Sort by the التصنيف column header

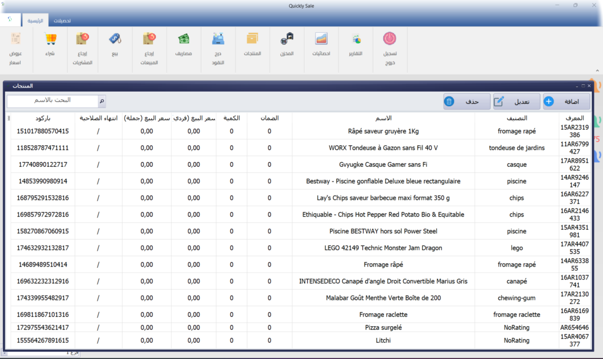pyautogui.click(x=516, y=118)
